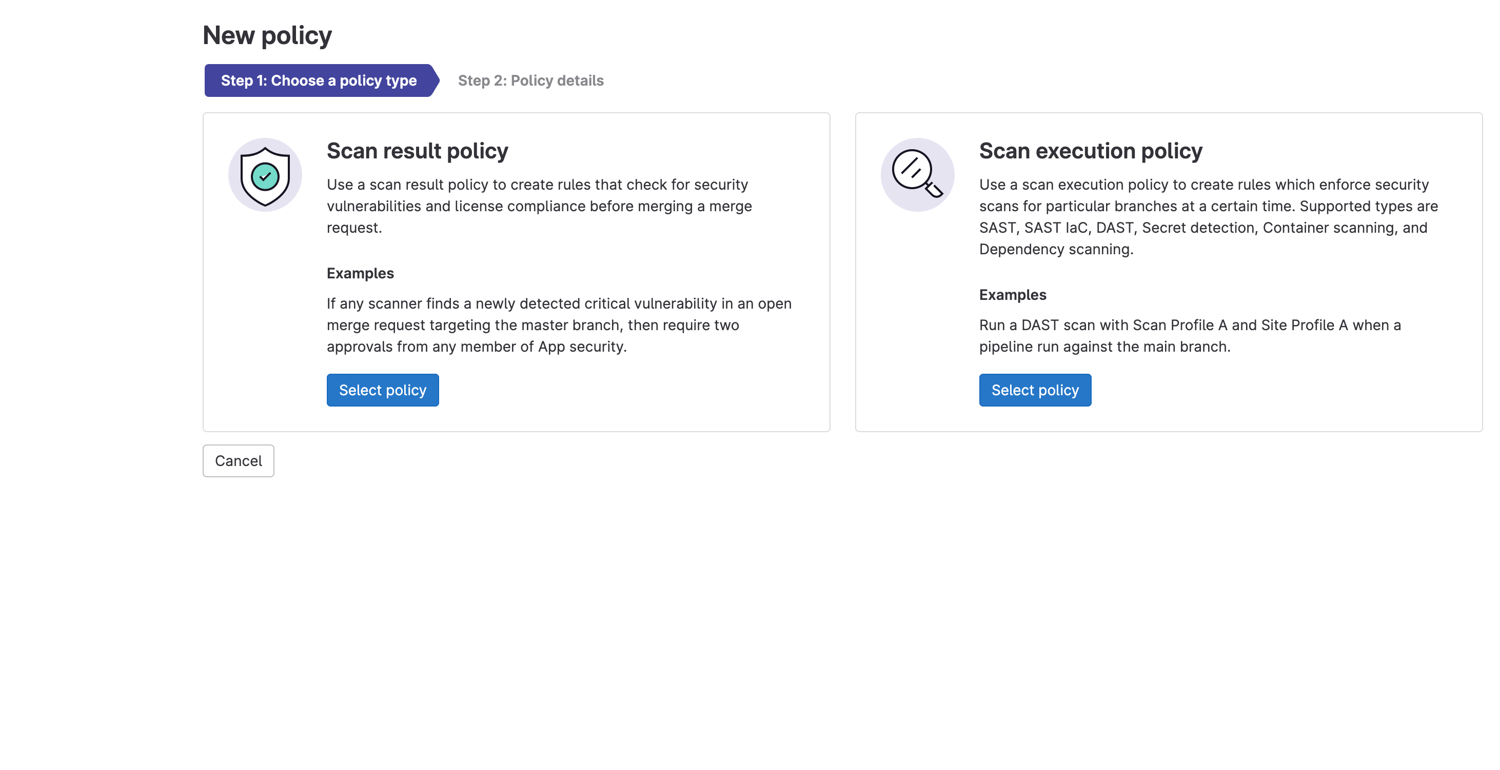
Task: Click the critical vulnerability example paragraph
Action: coord(559,325)
